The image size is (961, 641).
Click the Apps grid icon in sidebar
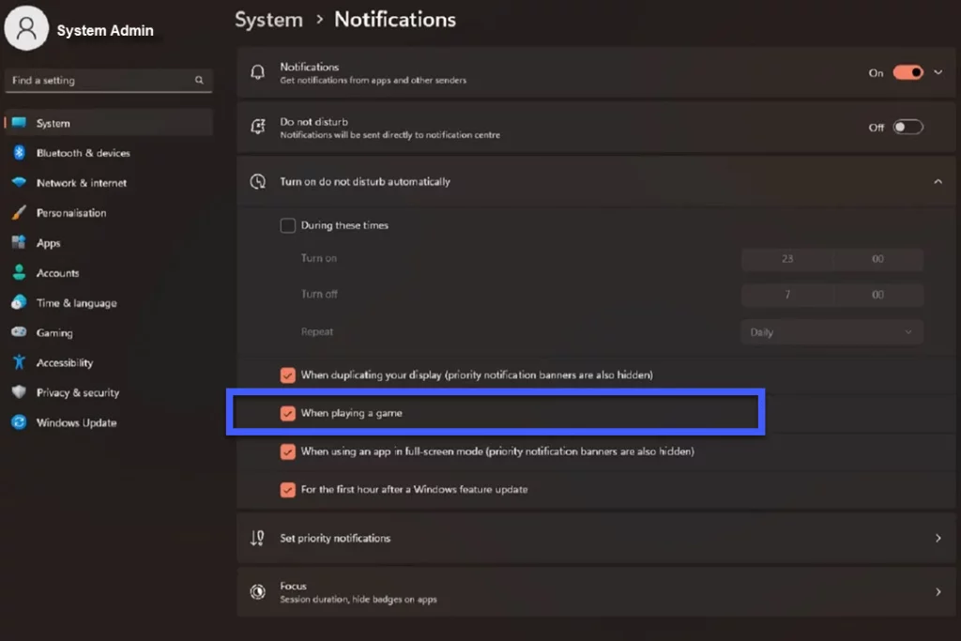click(19, 243)
